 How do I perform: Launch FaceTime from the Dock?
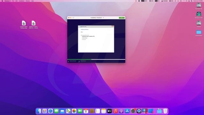point(80,111)
